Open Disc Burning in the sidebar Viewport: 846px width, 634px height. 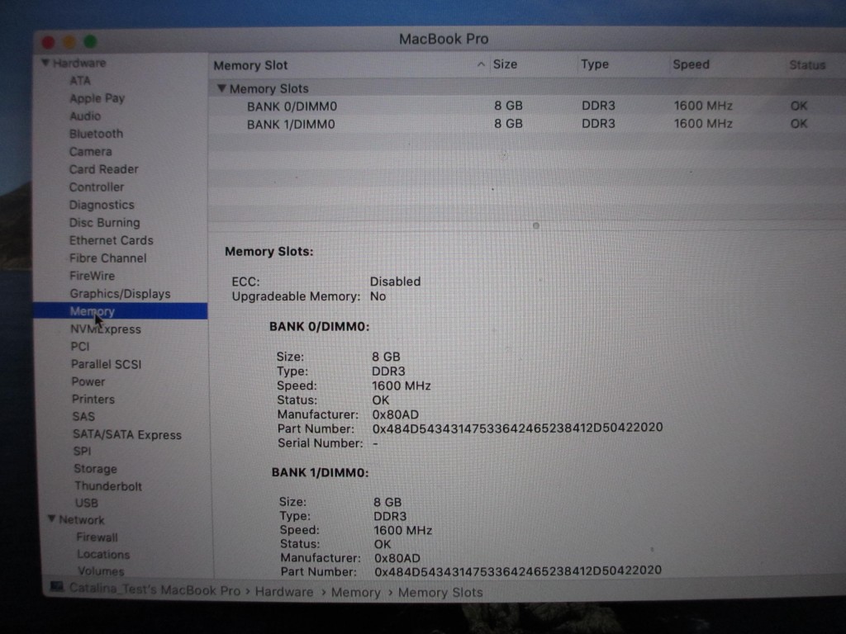click(x=104, y=223)
